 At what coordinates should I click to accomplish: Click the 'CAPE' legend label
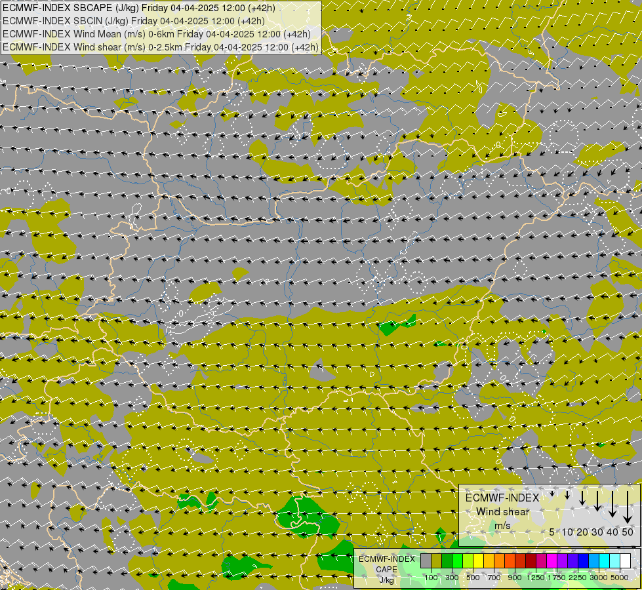(386, 569)
